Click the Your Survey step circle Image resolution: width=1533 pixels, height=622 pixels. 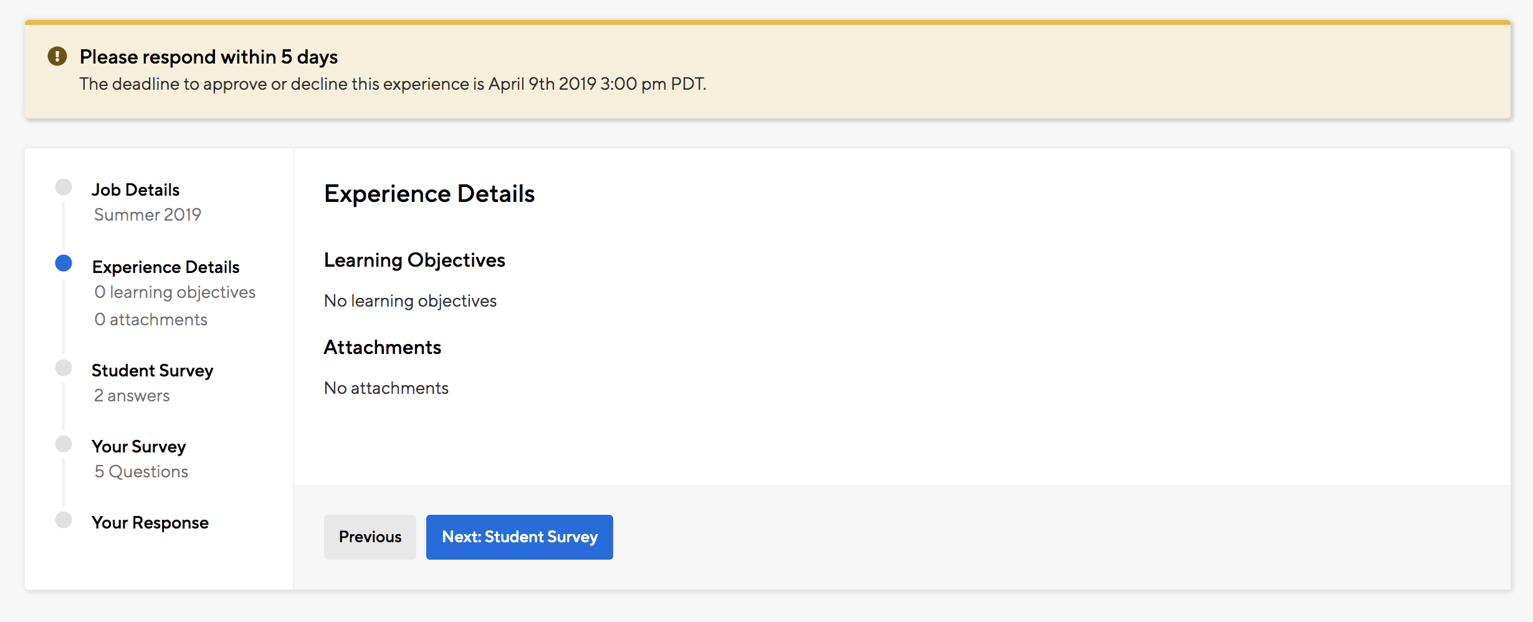(x=64, y=444)
